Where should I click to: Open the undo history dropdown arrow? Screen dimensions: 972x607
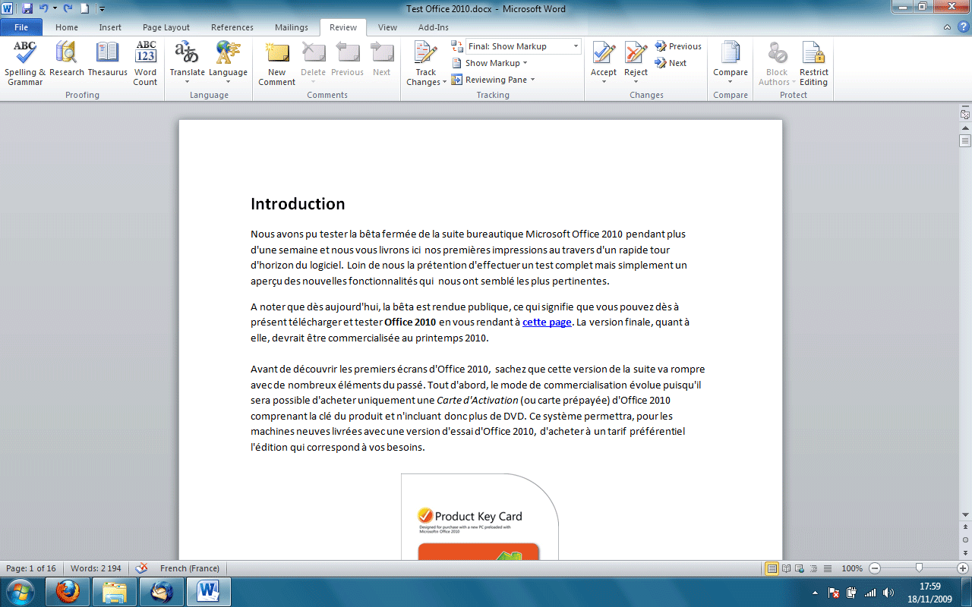55,8
